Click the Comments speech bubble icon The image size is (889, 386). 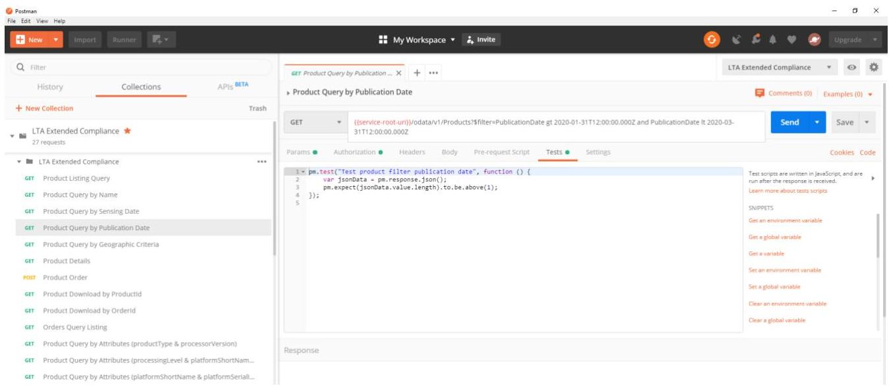tap(760, 93)
